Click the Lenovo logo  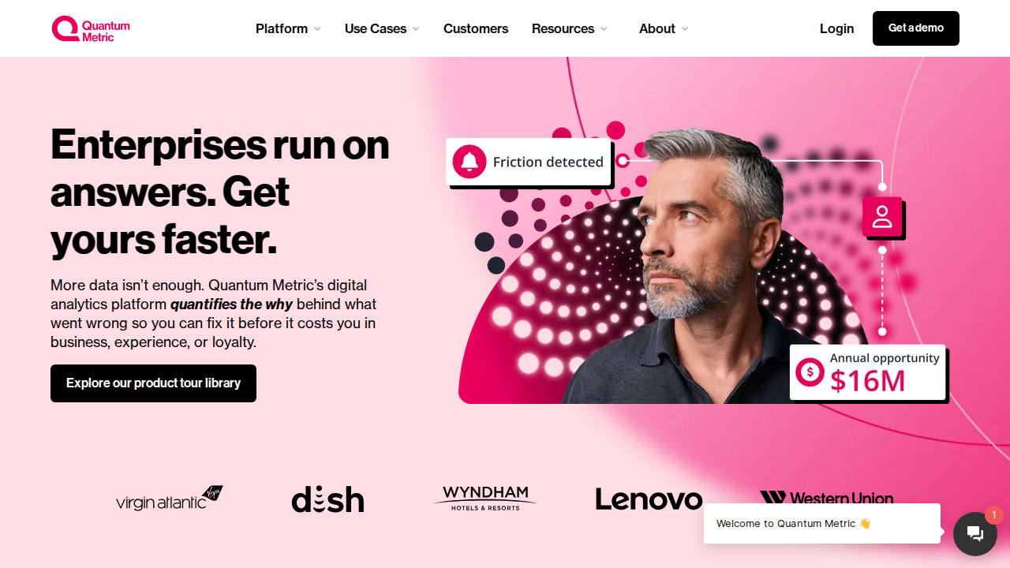[x=649, y=499]
